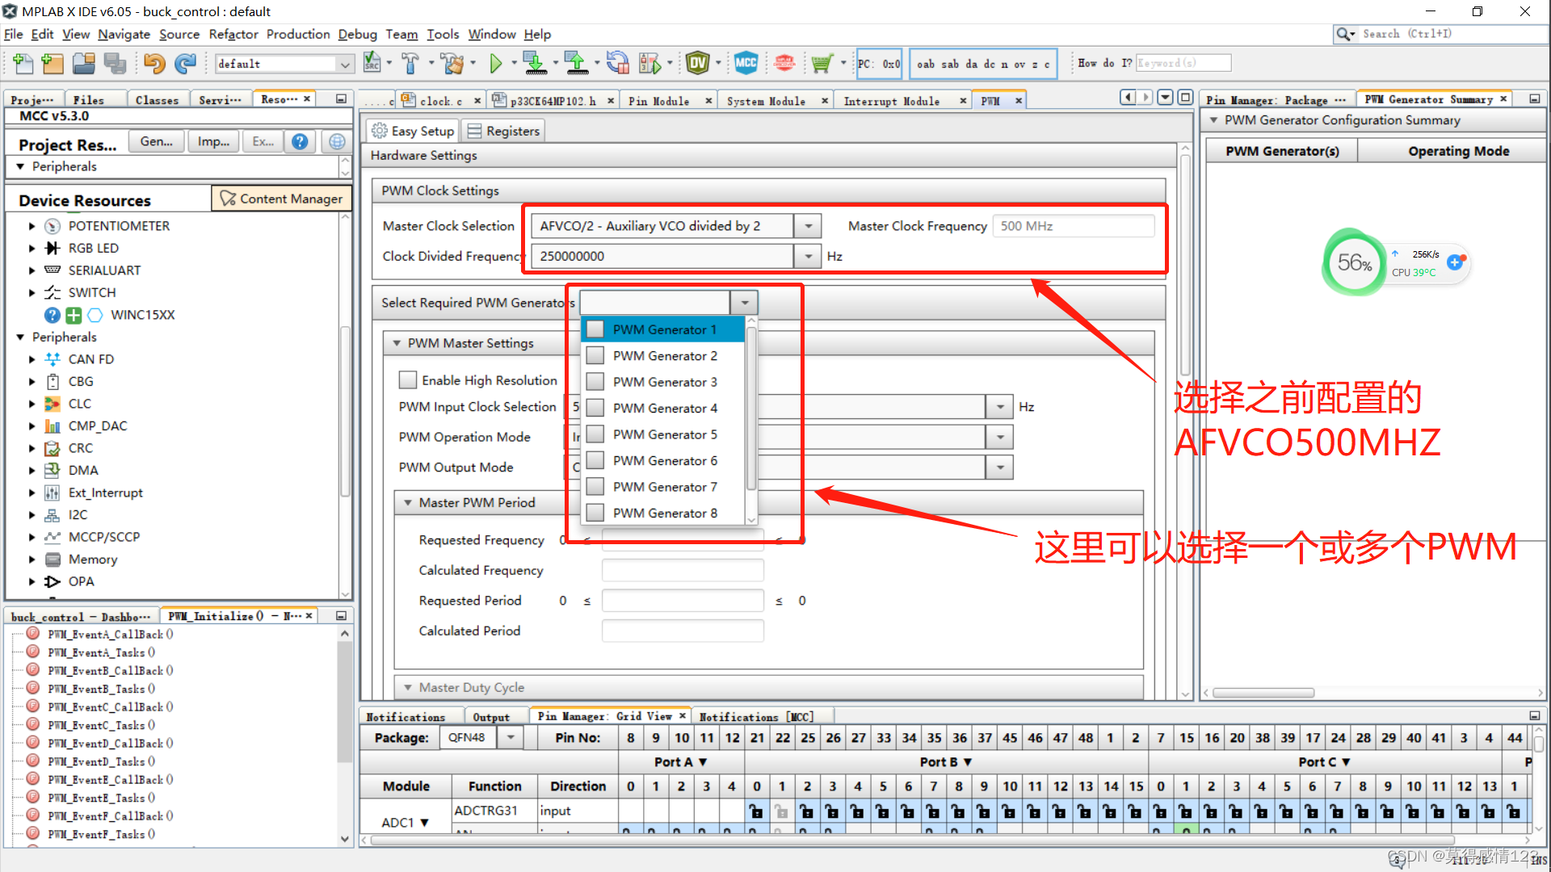
Task: Open the Master Clock Selection dropdown
Action: [x=808, y=226]
